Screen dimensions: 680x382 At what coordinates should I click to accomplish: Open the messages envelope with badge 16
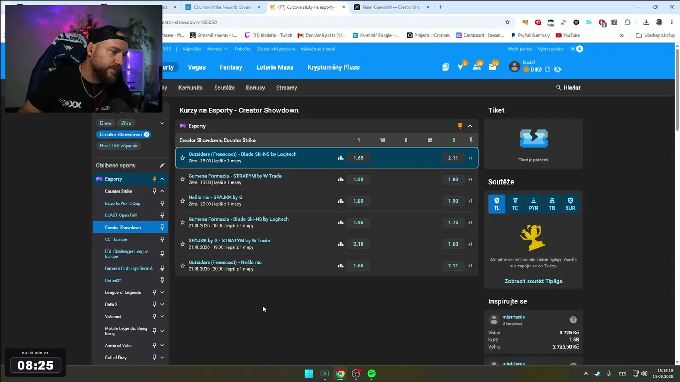pyautogui.click(x=492, y=67)
